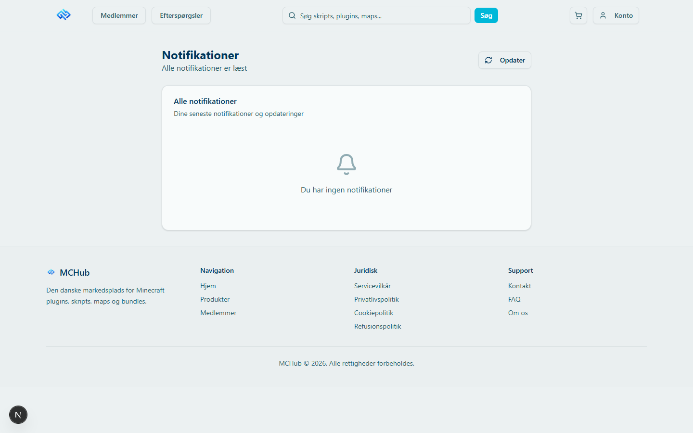Image resolution: width=693 pixels, height=433 pixels.
Task: Click the 'Den danske markedsplads' footer description
Action: [x=105, y=296]
